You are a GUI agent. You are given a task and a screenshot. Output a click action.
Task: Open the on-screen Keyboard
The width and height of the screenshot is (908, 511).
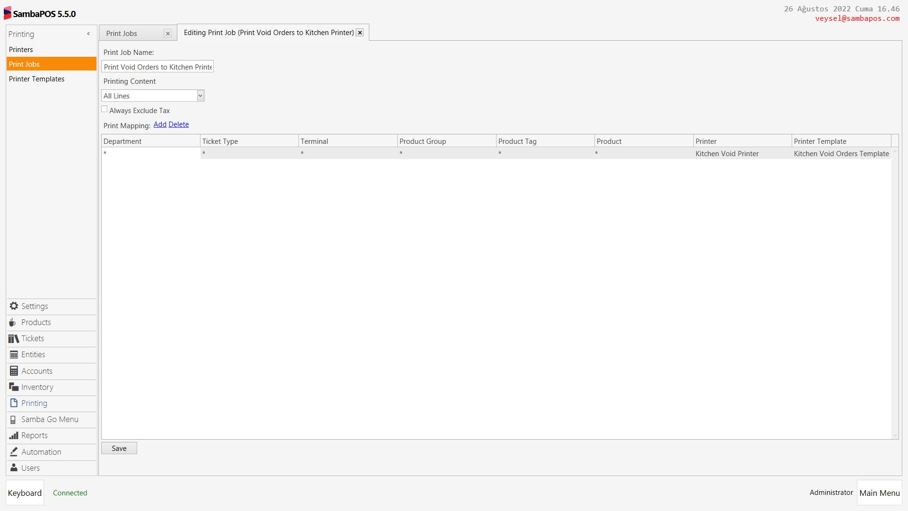[25, 493]
